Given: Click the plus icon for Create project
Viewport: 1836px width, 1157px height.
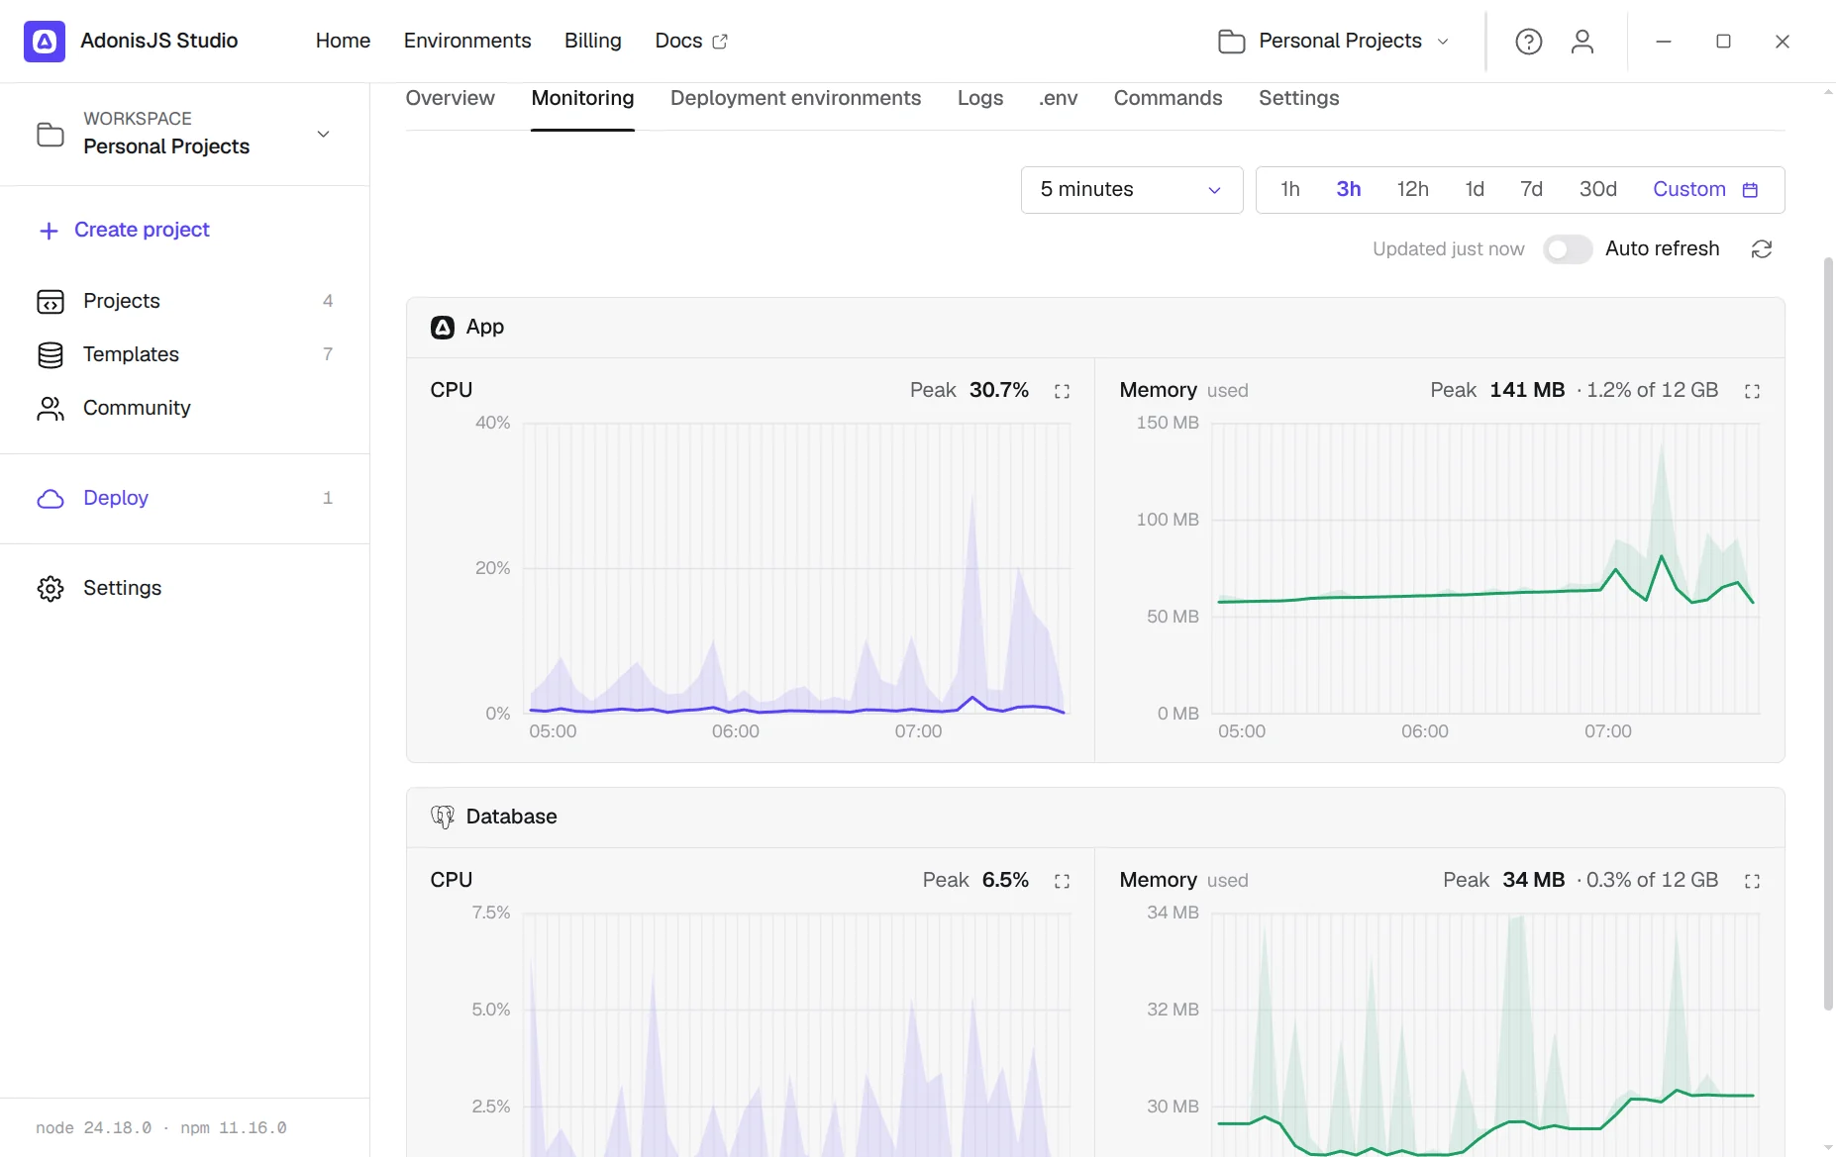Looking at the screenshot, I should point(49,231).
